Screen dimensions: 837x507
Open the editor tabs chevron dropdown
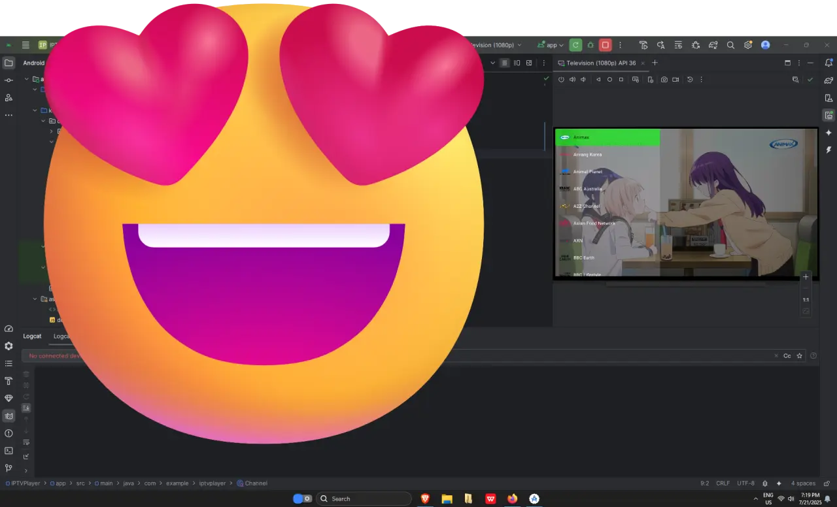(493, 63)
